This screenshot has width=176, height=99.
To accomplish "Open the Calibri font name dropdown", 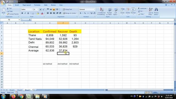I will (32, 9).
